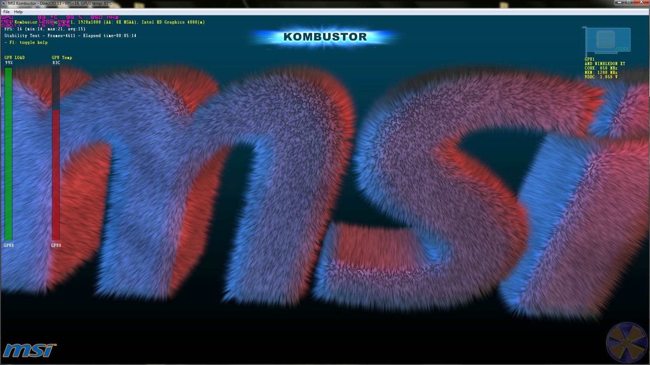Maximize the MSI Kombustor window
Screen dimensions: 650x365
(x=628, y=2)
